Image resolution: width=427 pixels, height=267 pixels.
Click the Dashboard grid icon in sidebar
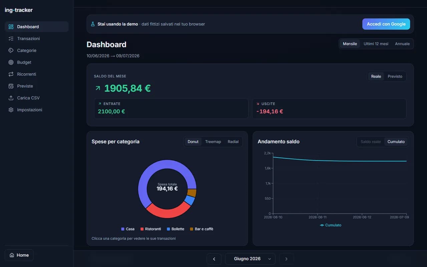[11, 27]
